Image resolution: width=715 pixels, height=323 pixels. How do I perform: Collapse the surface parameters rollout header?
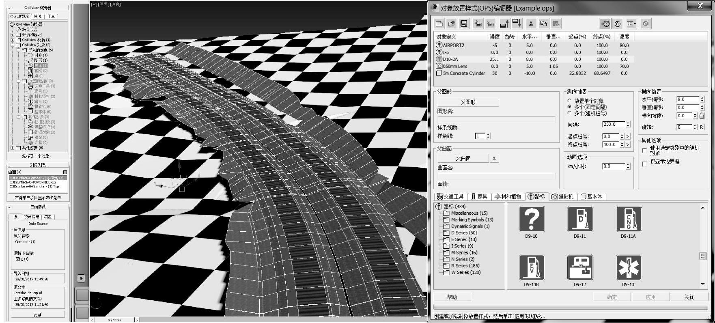pos(38,207)
